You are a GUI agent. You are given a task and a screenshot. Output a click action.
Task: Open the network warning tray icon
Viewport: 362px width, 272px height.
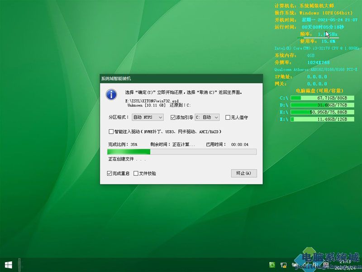284,265
